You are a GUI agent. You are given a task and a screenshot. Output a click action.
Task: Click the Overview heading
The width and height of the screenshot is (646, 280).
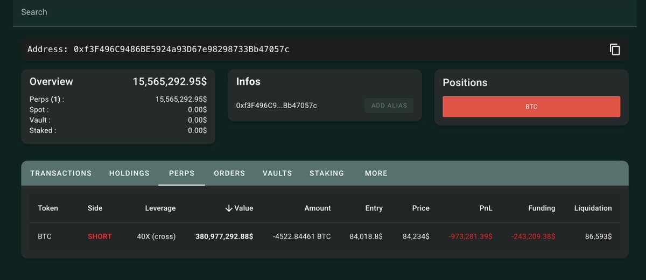[51, 82]
